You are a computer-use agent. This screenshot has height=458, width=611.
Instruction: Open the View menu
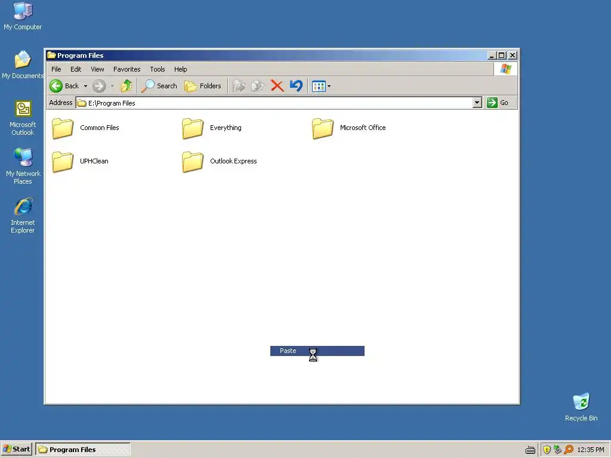[97, 69]
